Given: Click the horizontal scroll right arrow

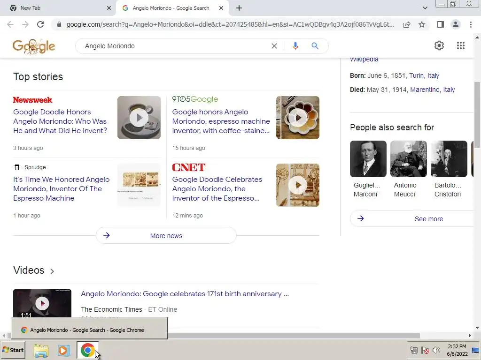Looking at the screenshot, I should pos(469,336).
